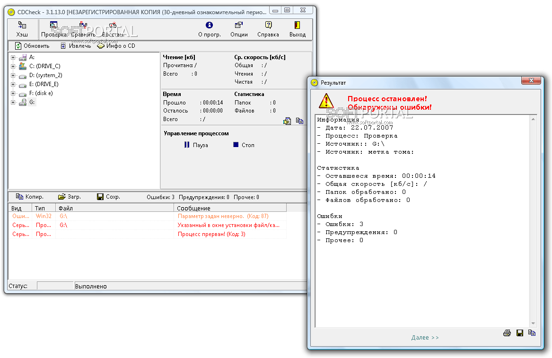Screen dimensions: 552x358
Task: Click the Далее >> link
Action: click(425, 337)
